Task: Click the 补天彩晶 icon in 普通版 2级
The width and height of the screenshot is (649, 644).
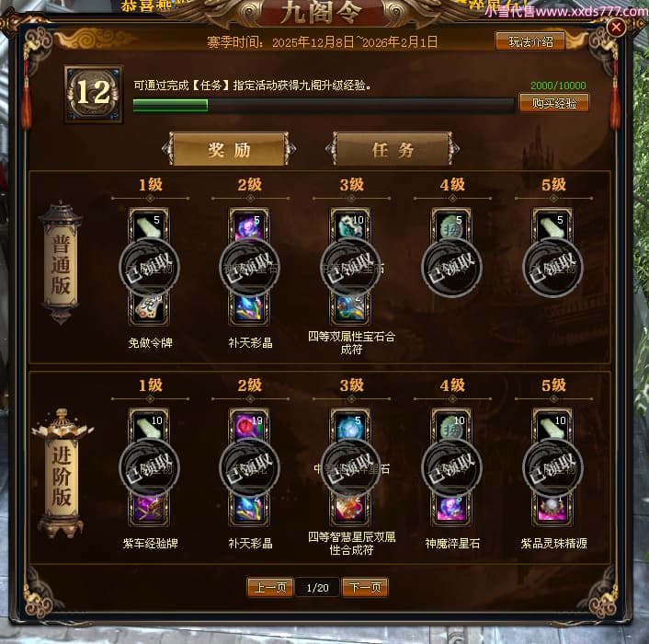Action: point(249,308)
